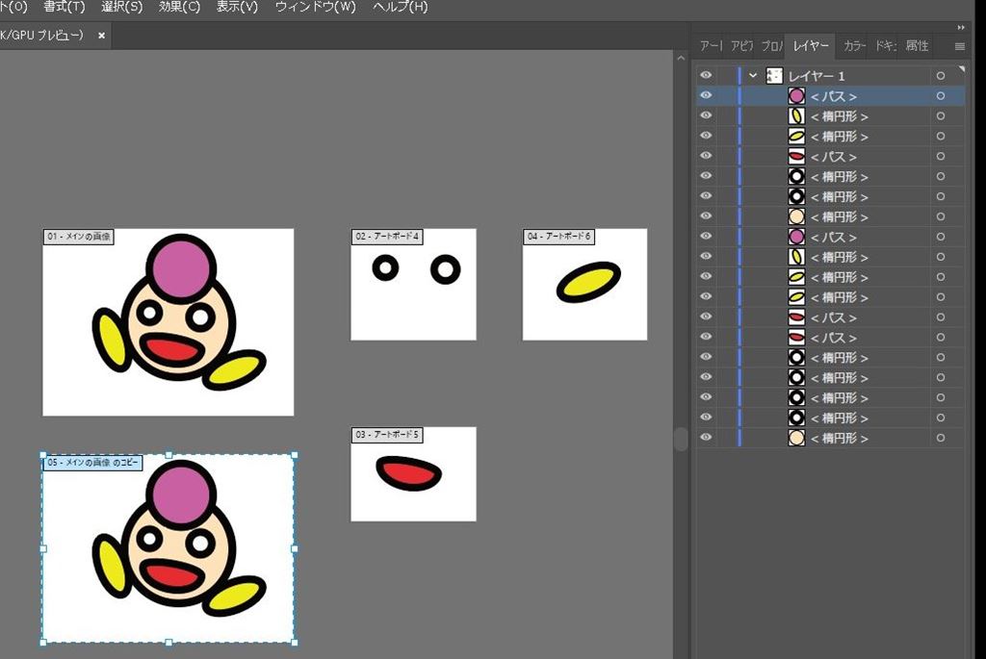The image size is (986, 659).
Task: Click the pink thumbnail of highlighted パス row
Action: coord(796,96)
